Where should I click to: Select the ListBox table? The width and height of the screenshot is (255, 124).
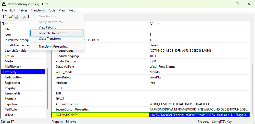(x=23, y=56)
